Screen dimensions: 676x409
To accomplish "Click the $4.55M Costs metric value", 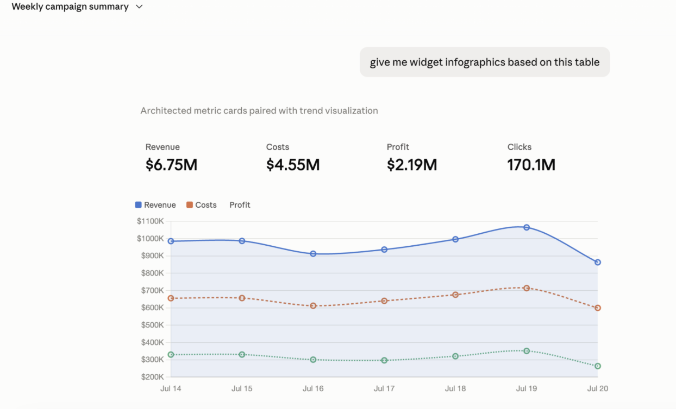I will (x=293, y=165).
